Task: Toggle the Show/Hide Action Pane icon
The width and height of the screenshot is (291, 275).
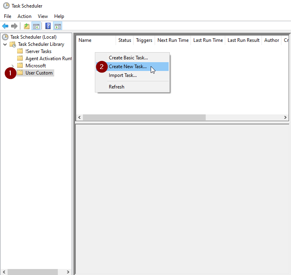Action: [58, 26]
